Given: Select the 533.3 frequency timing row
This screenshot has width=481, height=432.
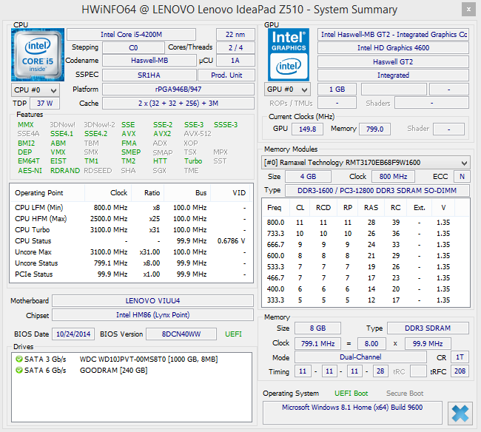Looking at the screenshot, I should [365, 267].
